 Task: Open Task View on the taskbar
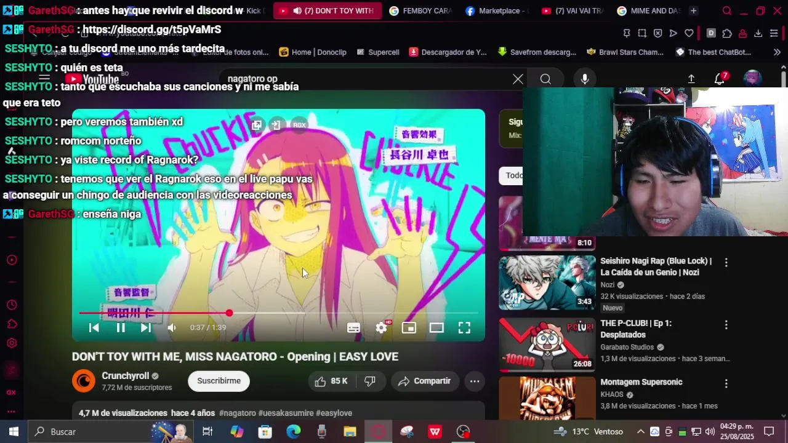pyautogui.click(x=207, y=432)
